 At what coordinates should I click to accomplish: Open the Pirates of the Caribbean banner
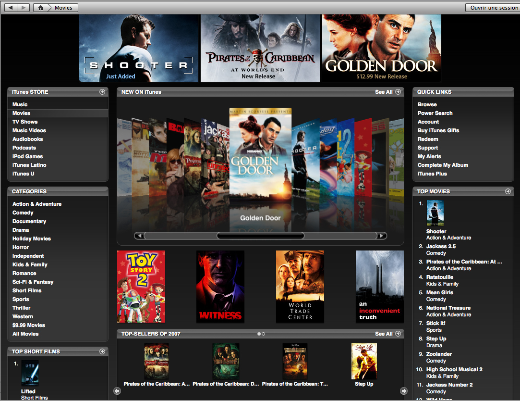[x=260, y=48]
